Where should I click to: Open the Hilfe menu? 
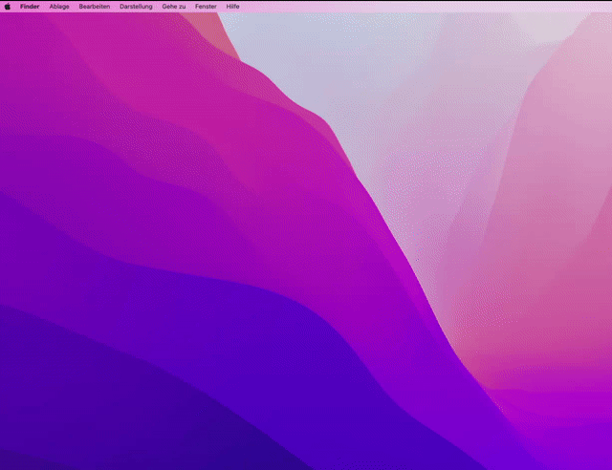pyautogui.click(x=232, y=6)
